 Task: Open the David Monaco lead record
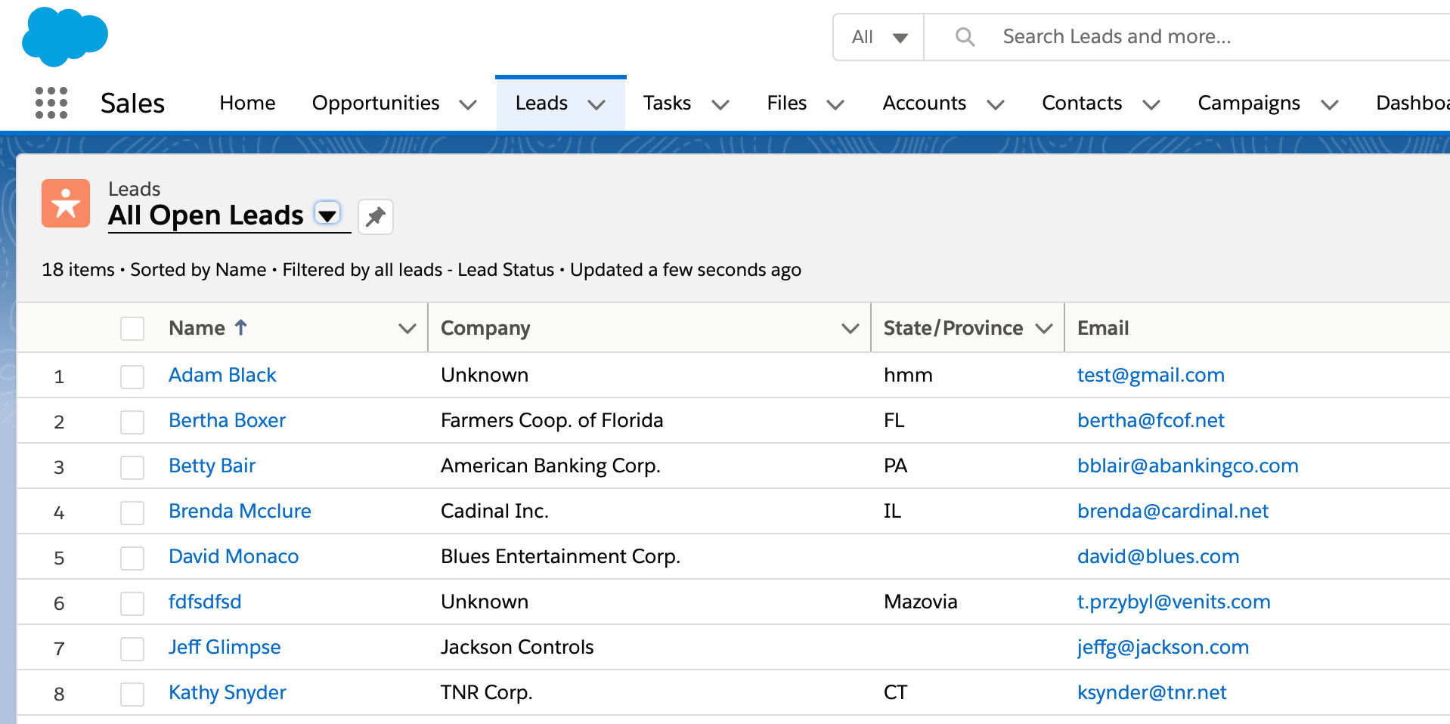coord(234,556)
